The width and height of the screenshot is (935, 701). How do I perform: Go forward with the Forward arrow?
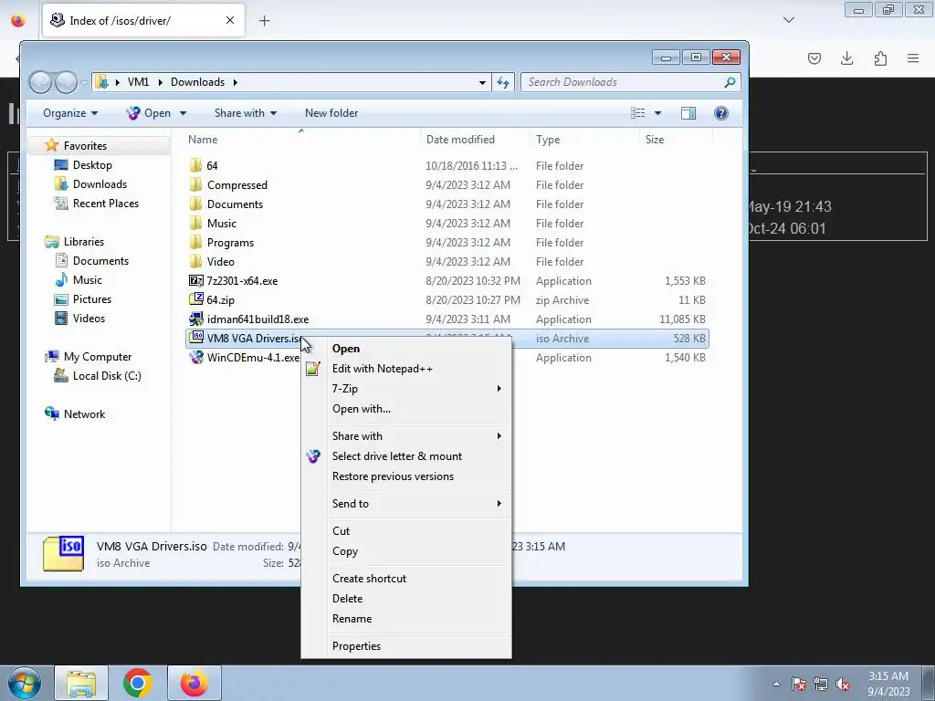(x=66, y=82)
